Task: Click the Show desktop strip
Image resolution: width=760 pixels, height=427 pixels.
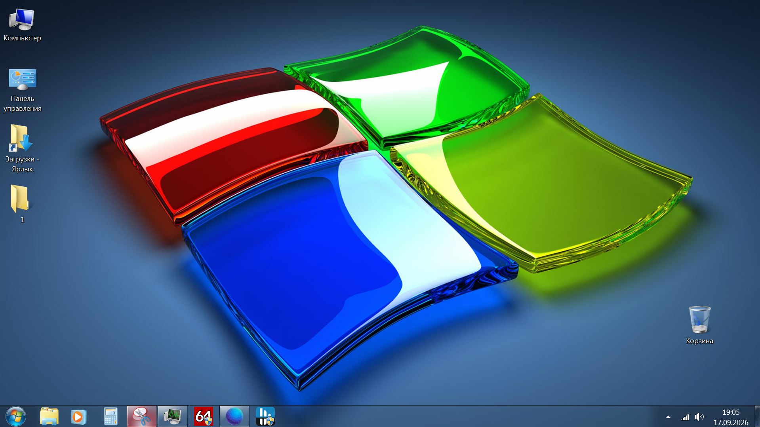Action: [757, 416]
